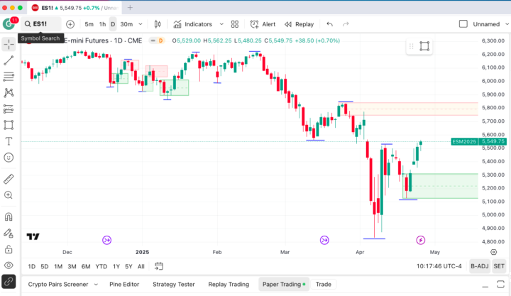The width and height of the screenshot is (511, 296).
Task: Set chart range to 1D
Action: click(x=32, y=266)
